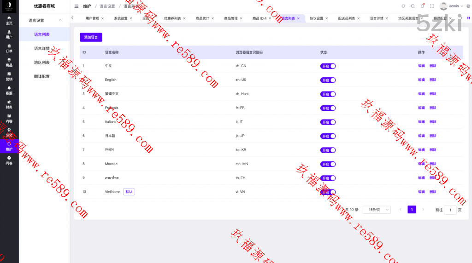Toggle the fullscreen icon
Screen dimensions: 472x263
(x=432, y=6)
